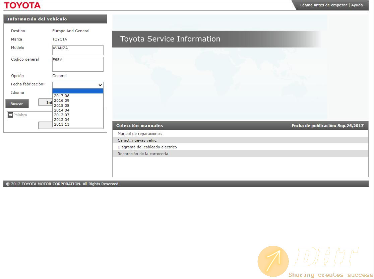
Task: Choose 2014.04 from date list
Action: pyautogui.click(x=78, y=110)
